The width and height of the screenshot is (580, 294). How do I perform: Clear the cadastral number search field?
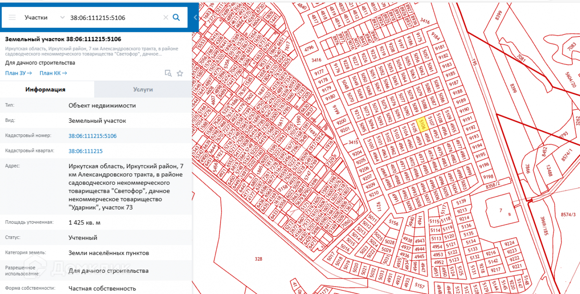click(166, 17)
